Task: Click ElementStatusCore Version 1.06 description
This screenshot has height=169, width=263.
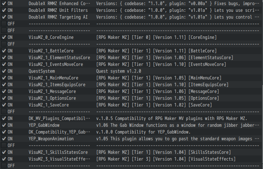Action: coord(164,57)
